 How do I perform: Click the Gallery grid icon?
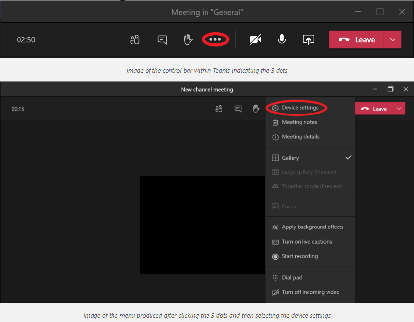point(275,158)
